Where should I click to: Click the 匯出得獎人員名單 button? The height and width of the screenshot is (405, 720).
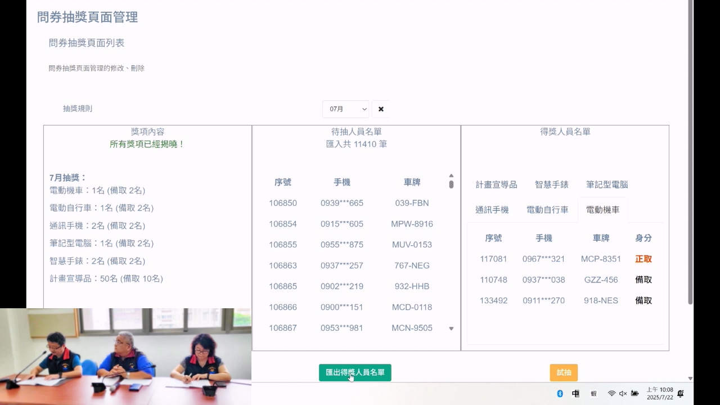(355, 372)
